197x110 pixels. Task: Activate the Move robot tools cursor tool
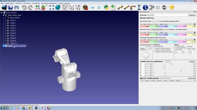[x=78, y=7]
